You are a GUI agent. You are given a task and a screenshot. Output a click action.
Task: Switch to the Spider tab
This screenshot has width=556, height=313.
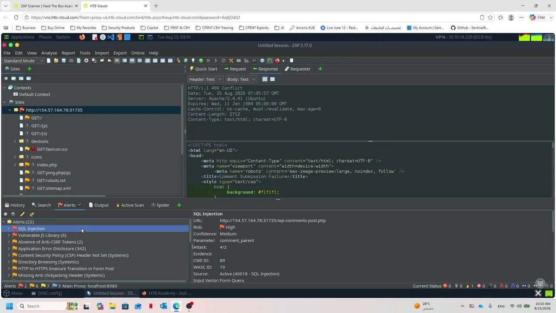coord(160,205)
